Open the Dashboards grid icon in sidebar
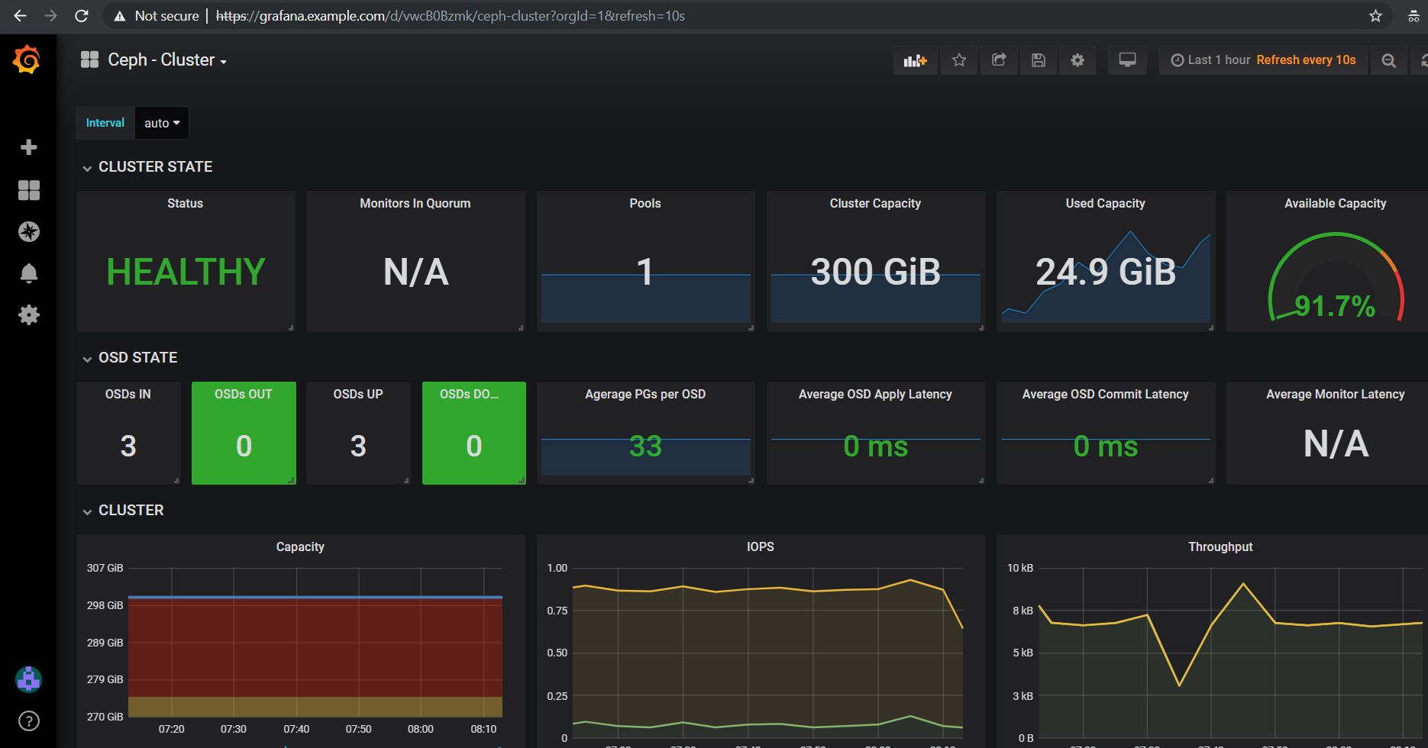The height and width of the screenshot is (748, 1428). 28,190
